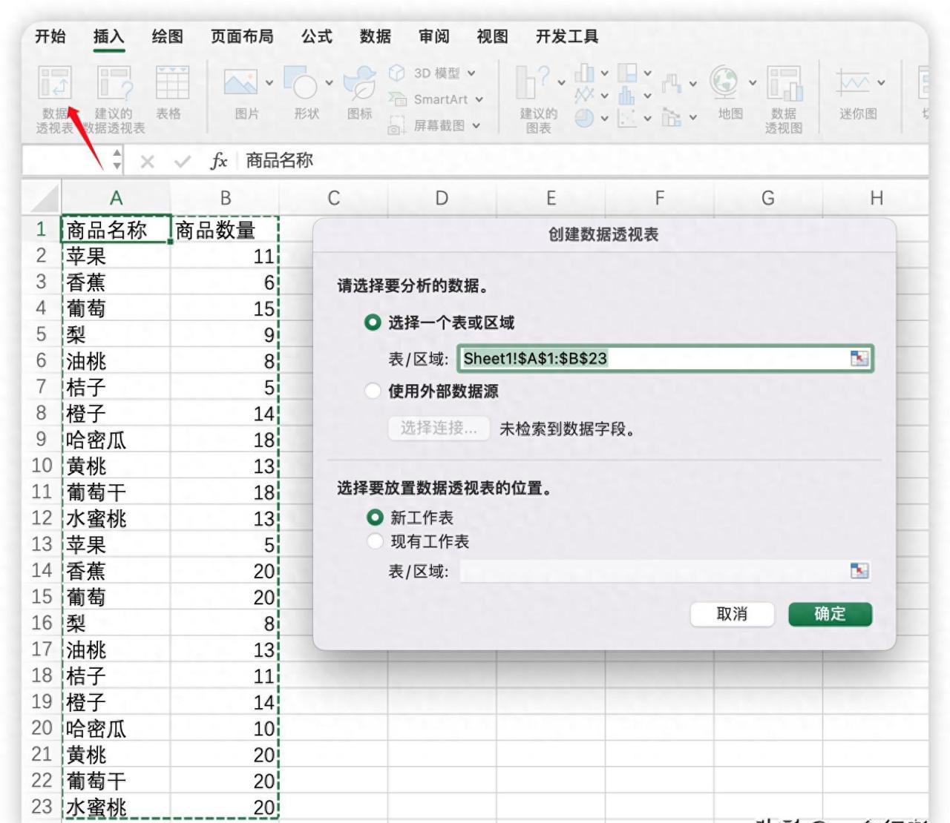This screenshot has height=823, width=950.
Task: Click the Maps (地图) globe icon
Action: point(724,83)
